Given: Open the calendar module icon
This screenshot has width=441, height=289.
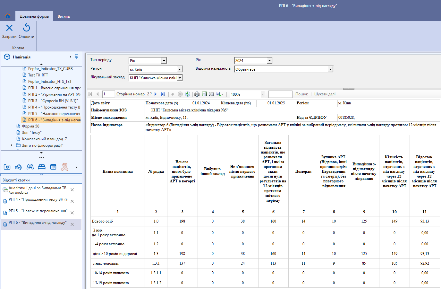Looking at the screenshot, I should click(53, 167).
